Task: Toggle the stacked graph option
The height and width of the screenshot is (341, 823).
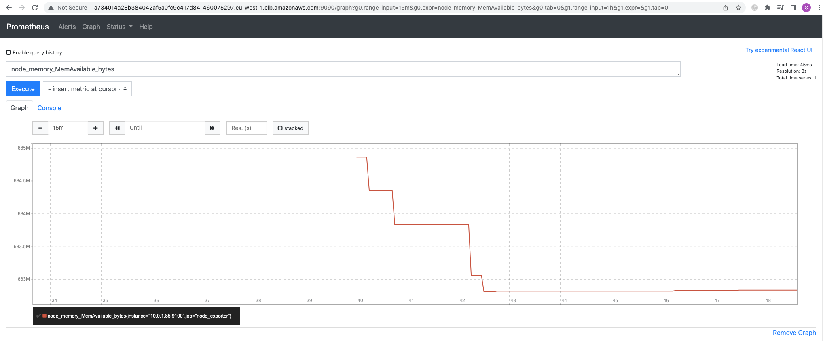Action: click(290, 128)
